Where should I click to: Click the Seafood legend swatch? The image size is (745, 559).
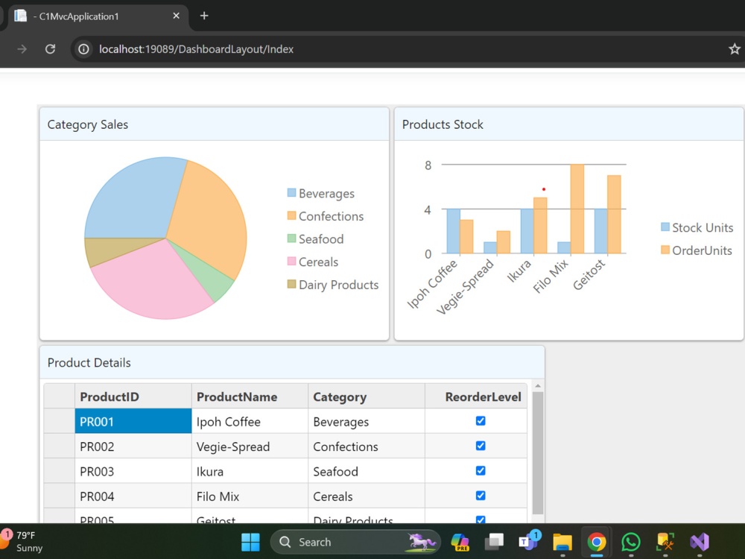coord(292,239)
